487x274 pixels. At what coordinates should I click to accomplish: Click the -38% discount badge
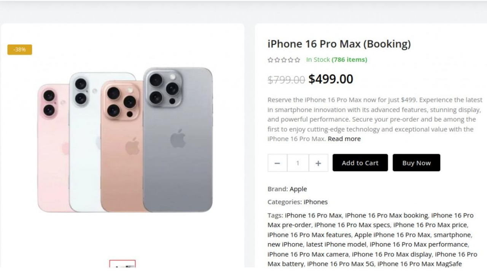pyautogui.click(x=19, y=49)
